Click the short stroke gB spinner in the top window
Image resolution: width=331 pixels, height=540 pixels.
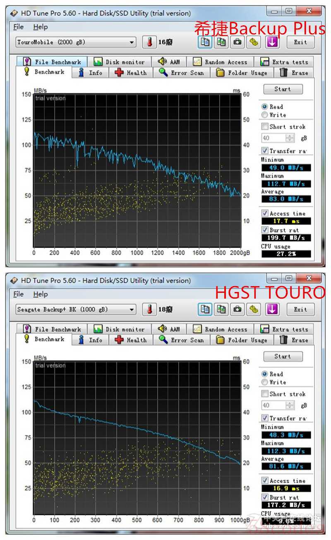coord(290,138)
